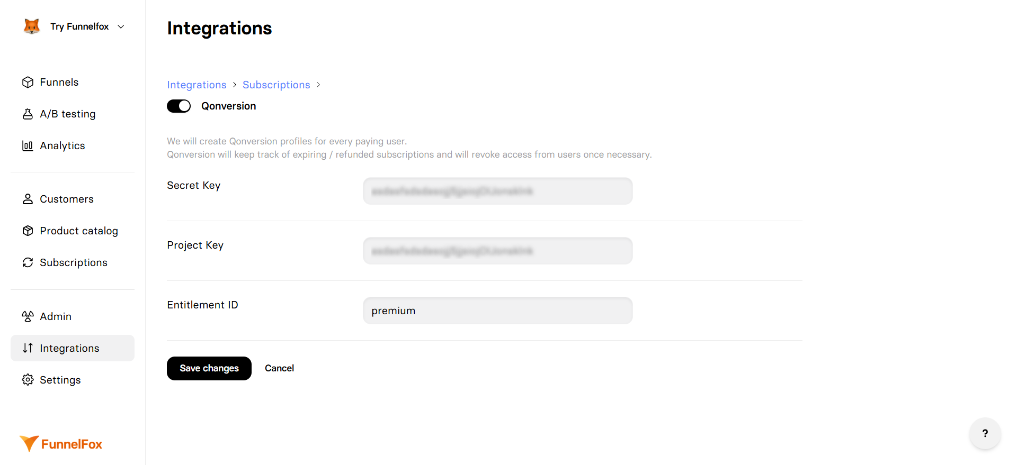
Task: Click the Settings gear icon
Action: pos(28,380)
